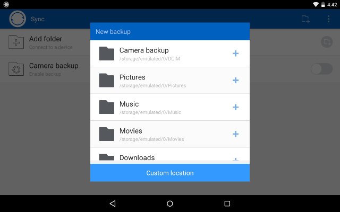This screenshot has height=212, width=340.
Task: Select the /storage/emulated/0/Music path text
Action: coord(150,112)
